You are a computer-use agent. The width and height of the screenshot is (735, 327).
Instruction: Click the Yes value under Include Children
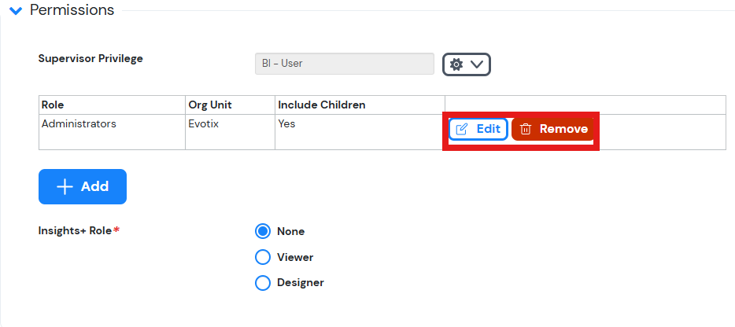point(286,124)
